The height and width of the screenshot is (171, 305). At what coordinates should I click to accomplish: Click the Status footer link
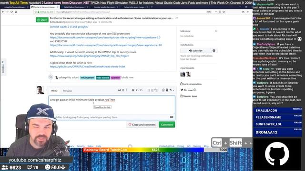coord(90,146)
